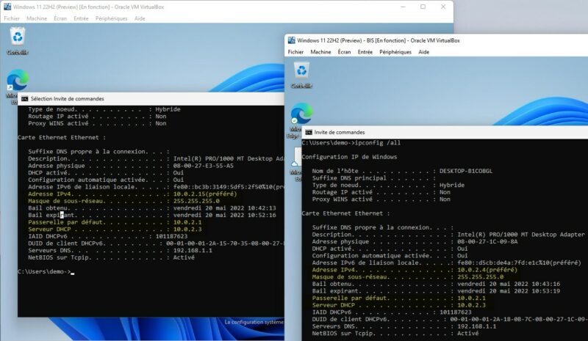Click Bail obtenu 10:42:13 line in left console

[152, 208]
